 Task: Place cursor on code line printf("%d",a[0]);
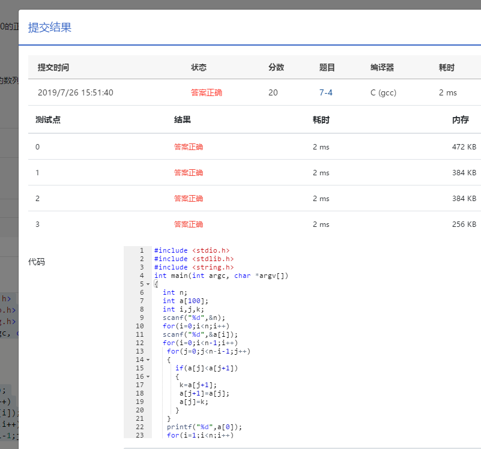click(x=204, y=427)
